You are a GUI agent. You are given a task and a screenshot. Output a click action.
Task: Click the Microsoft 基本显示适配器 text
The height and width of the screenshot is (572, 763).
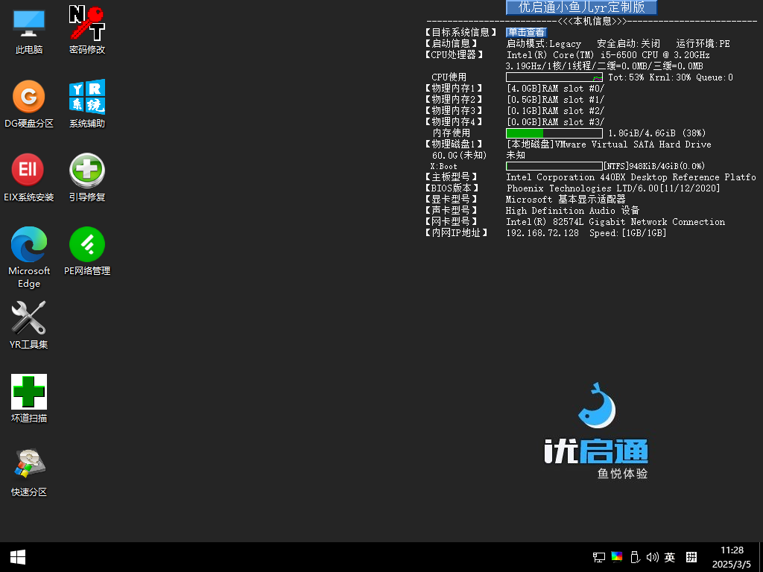pos(566,200)
